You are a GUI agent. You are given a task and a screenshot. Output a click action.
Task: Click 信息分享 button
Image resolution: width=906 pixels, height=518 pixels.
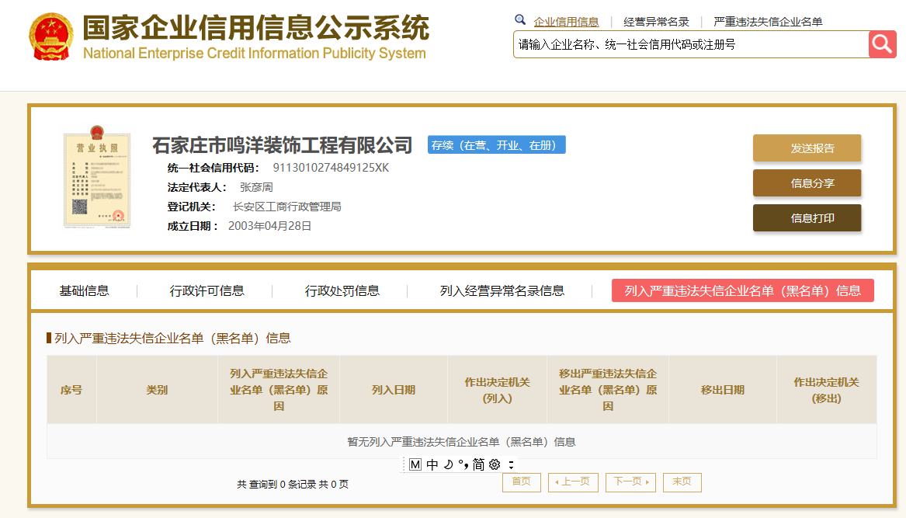click(807, 183)
